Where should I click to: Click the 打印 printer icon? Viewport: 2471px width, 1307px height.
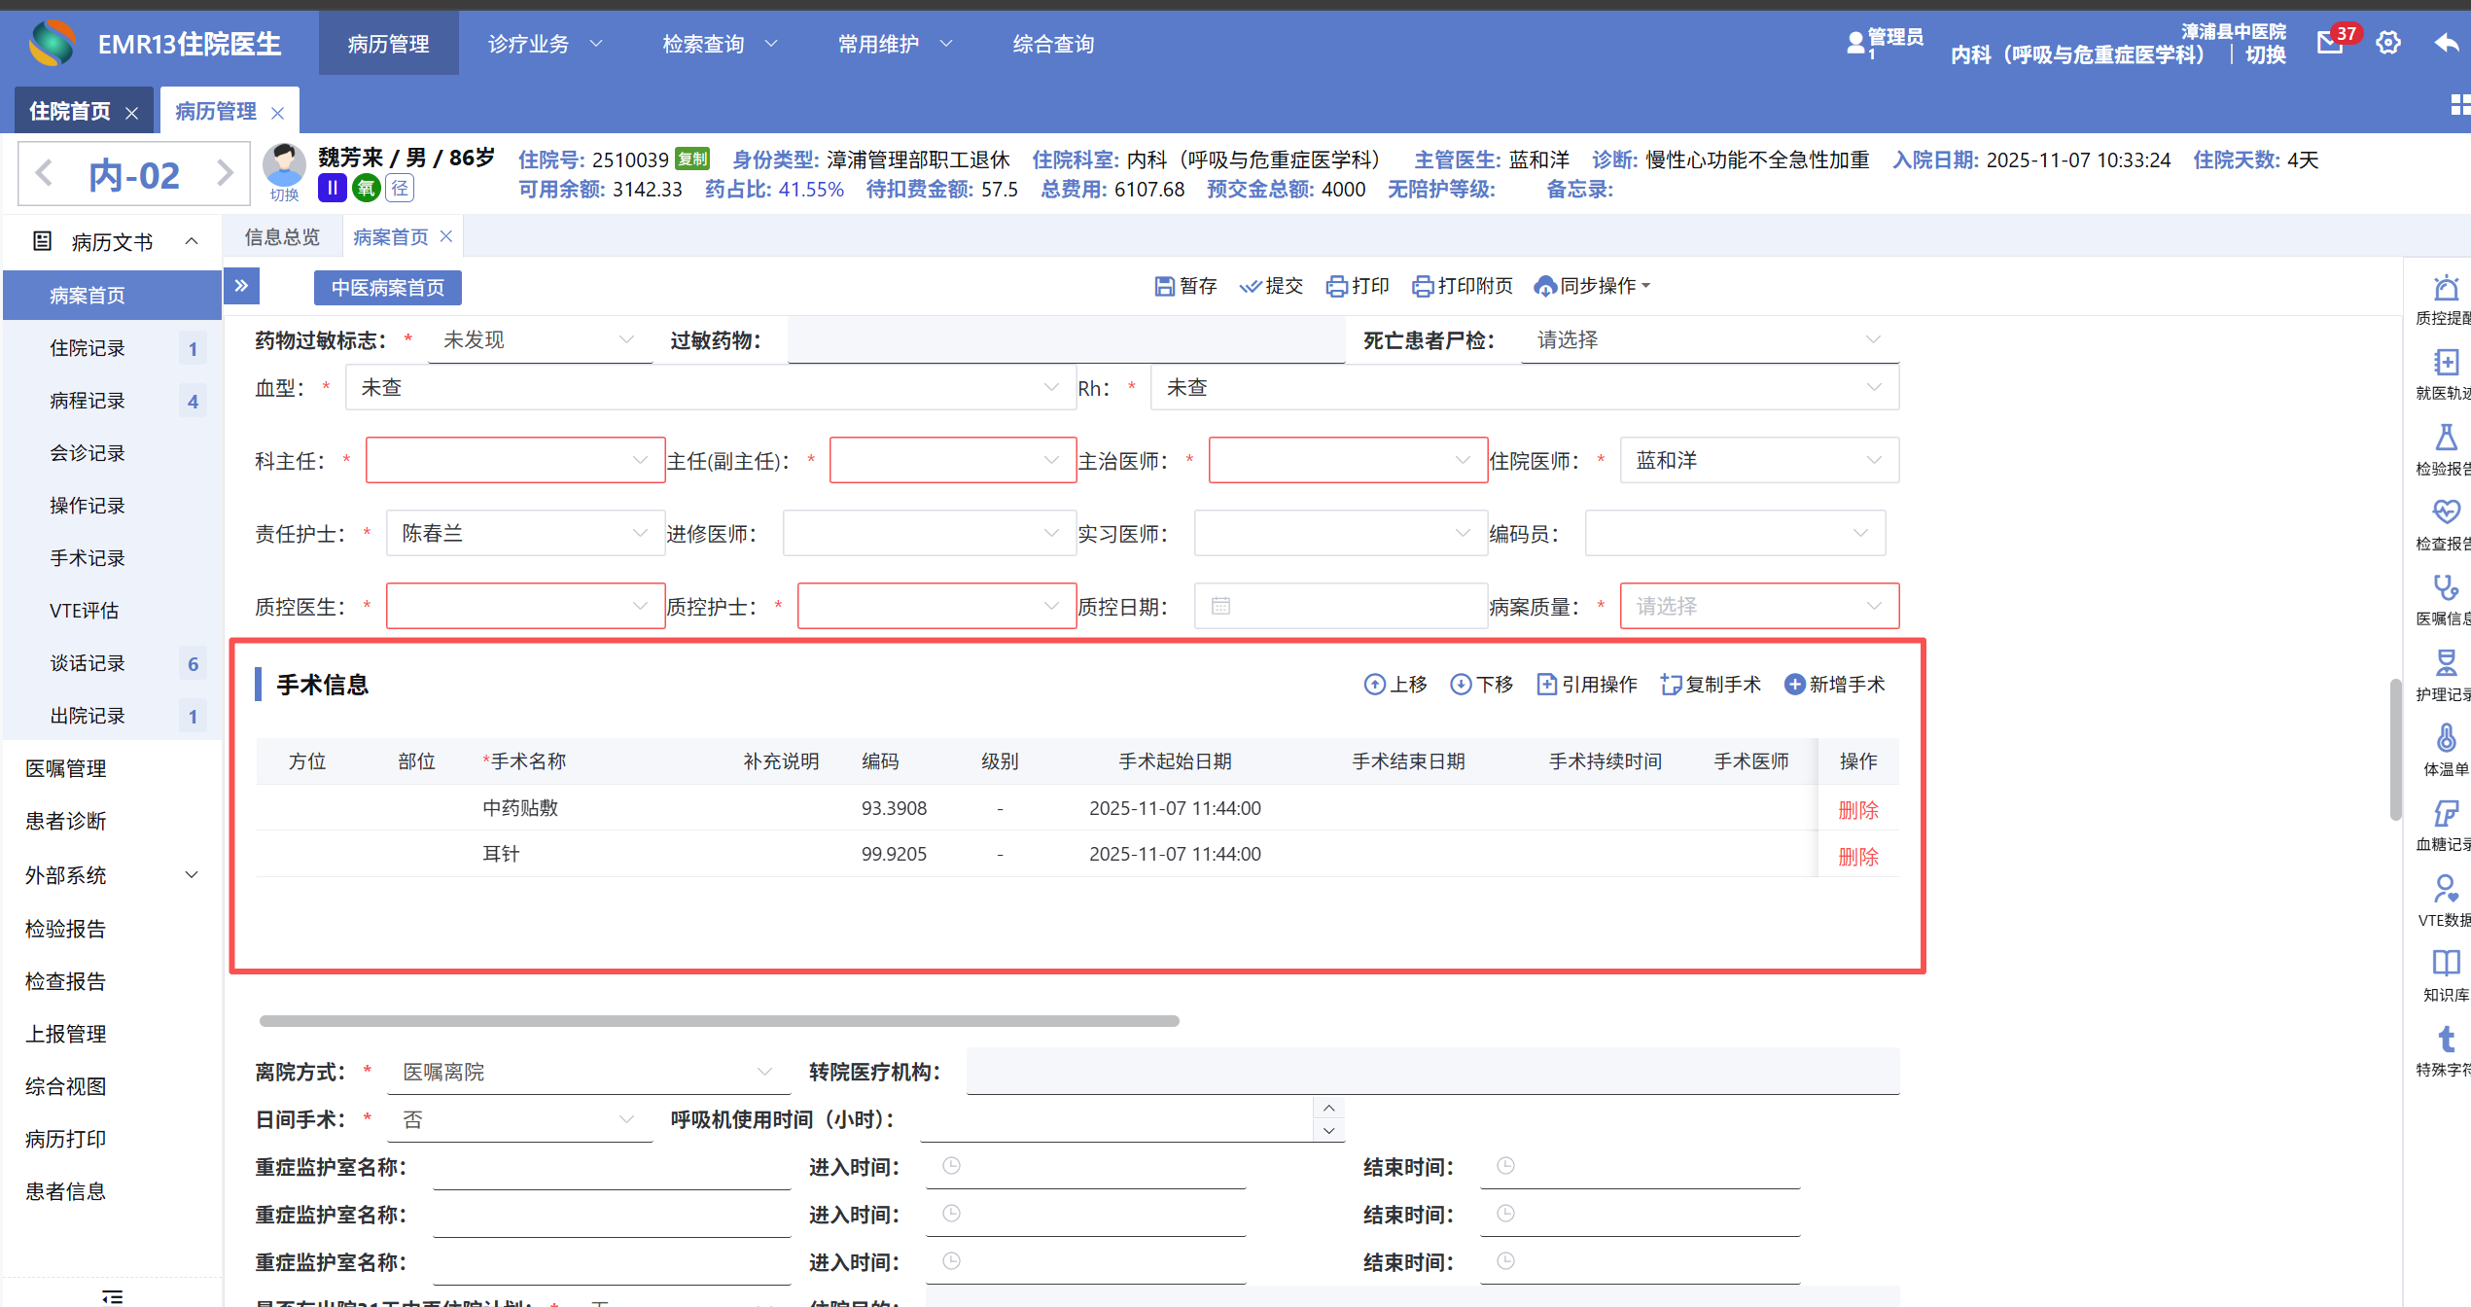tap(1336, 286)
